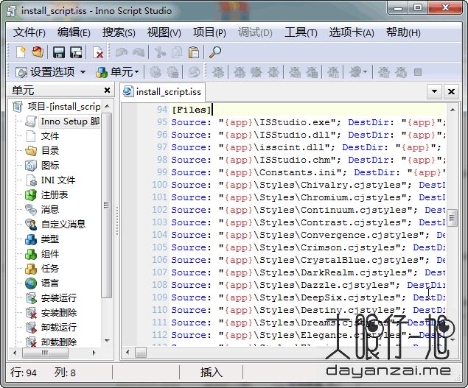The height and width of the screenshot is (388, 468).
Task: Open the 项目(P) menu
Action: point(209,32)
